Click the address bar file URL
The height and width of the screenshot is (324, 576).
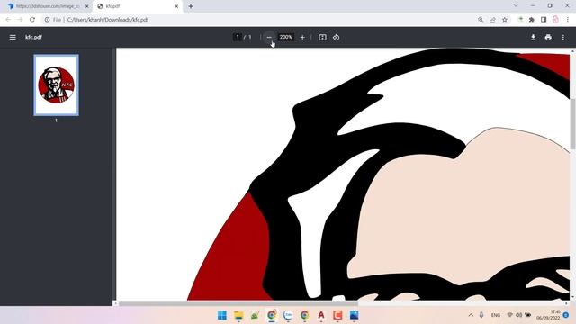tap(108, 20)
